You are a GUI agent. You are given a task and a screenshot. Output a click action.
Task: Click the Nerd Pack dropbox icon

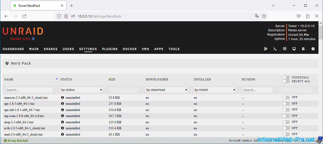click(7, 63)
